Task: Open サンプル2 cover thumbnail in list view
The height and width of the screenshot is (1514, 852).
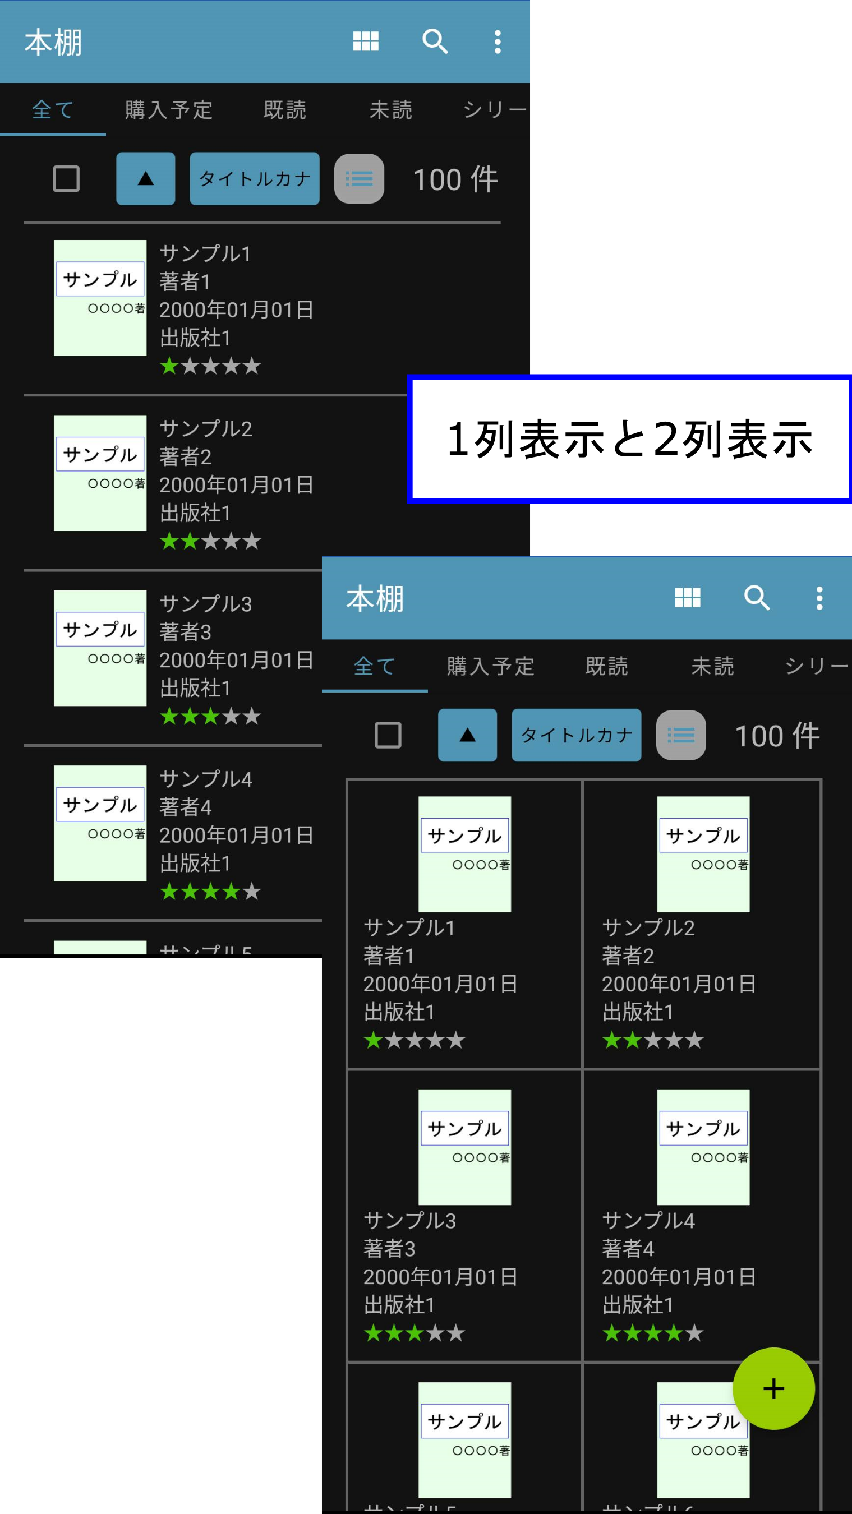Action: click(x=100, y=473)
